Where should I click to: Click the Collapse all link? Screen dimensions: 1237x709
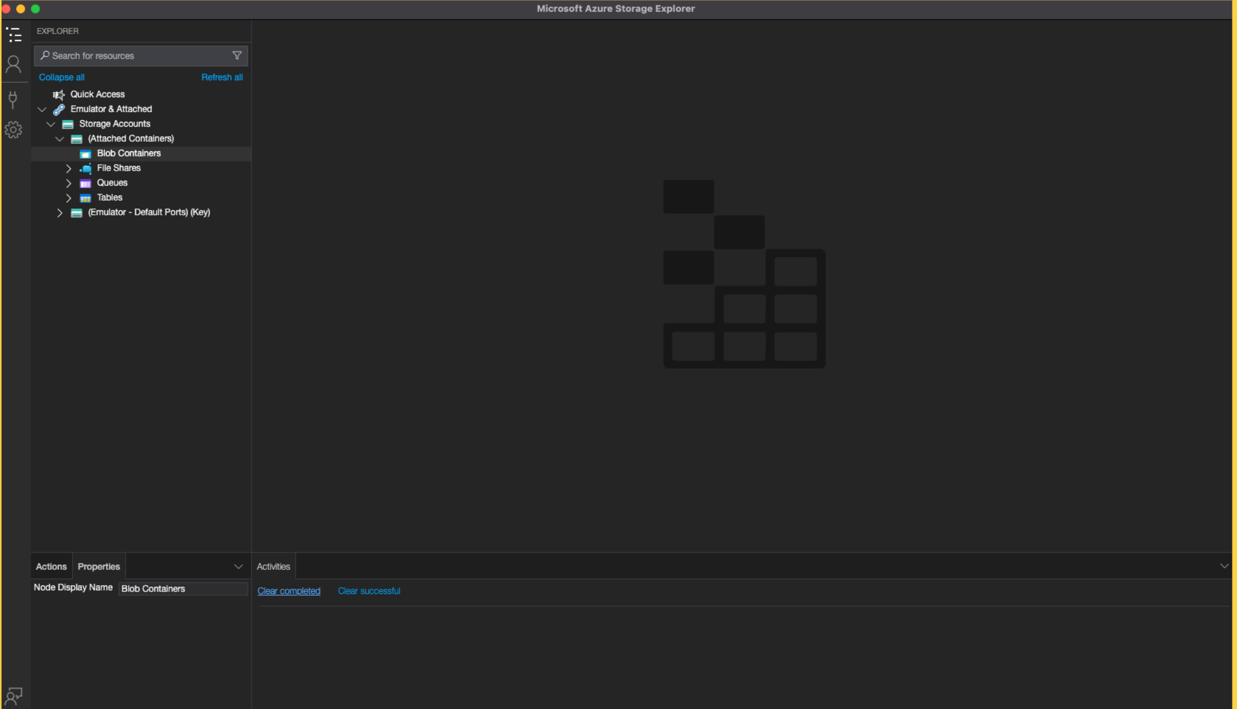coord(61,77)
